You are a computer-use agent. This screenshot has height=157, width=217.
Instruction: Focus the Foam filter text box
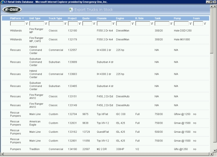point(198,24)
